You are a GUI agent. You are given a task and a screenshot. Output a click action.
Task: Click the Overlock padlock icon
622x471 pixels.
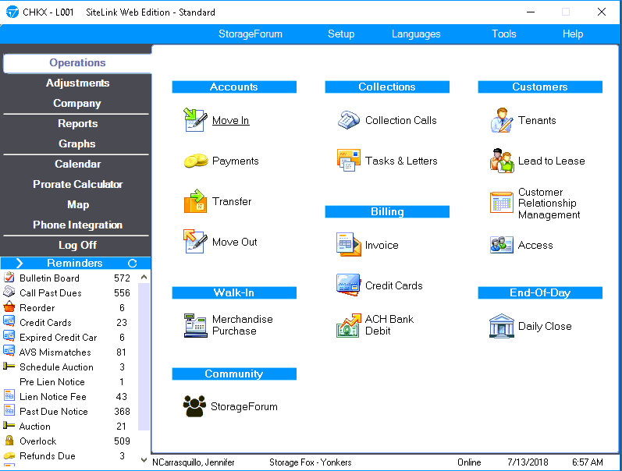[9, 441]
